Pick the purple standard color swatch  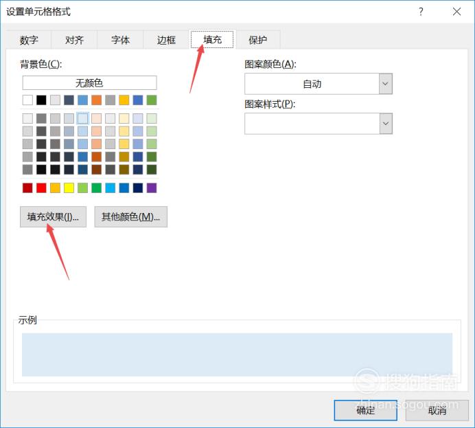(x=152, y=188)
